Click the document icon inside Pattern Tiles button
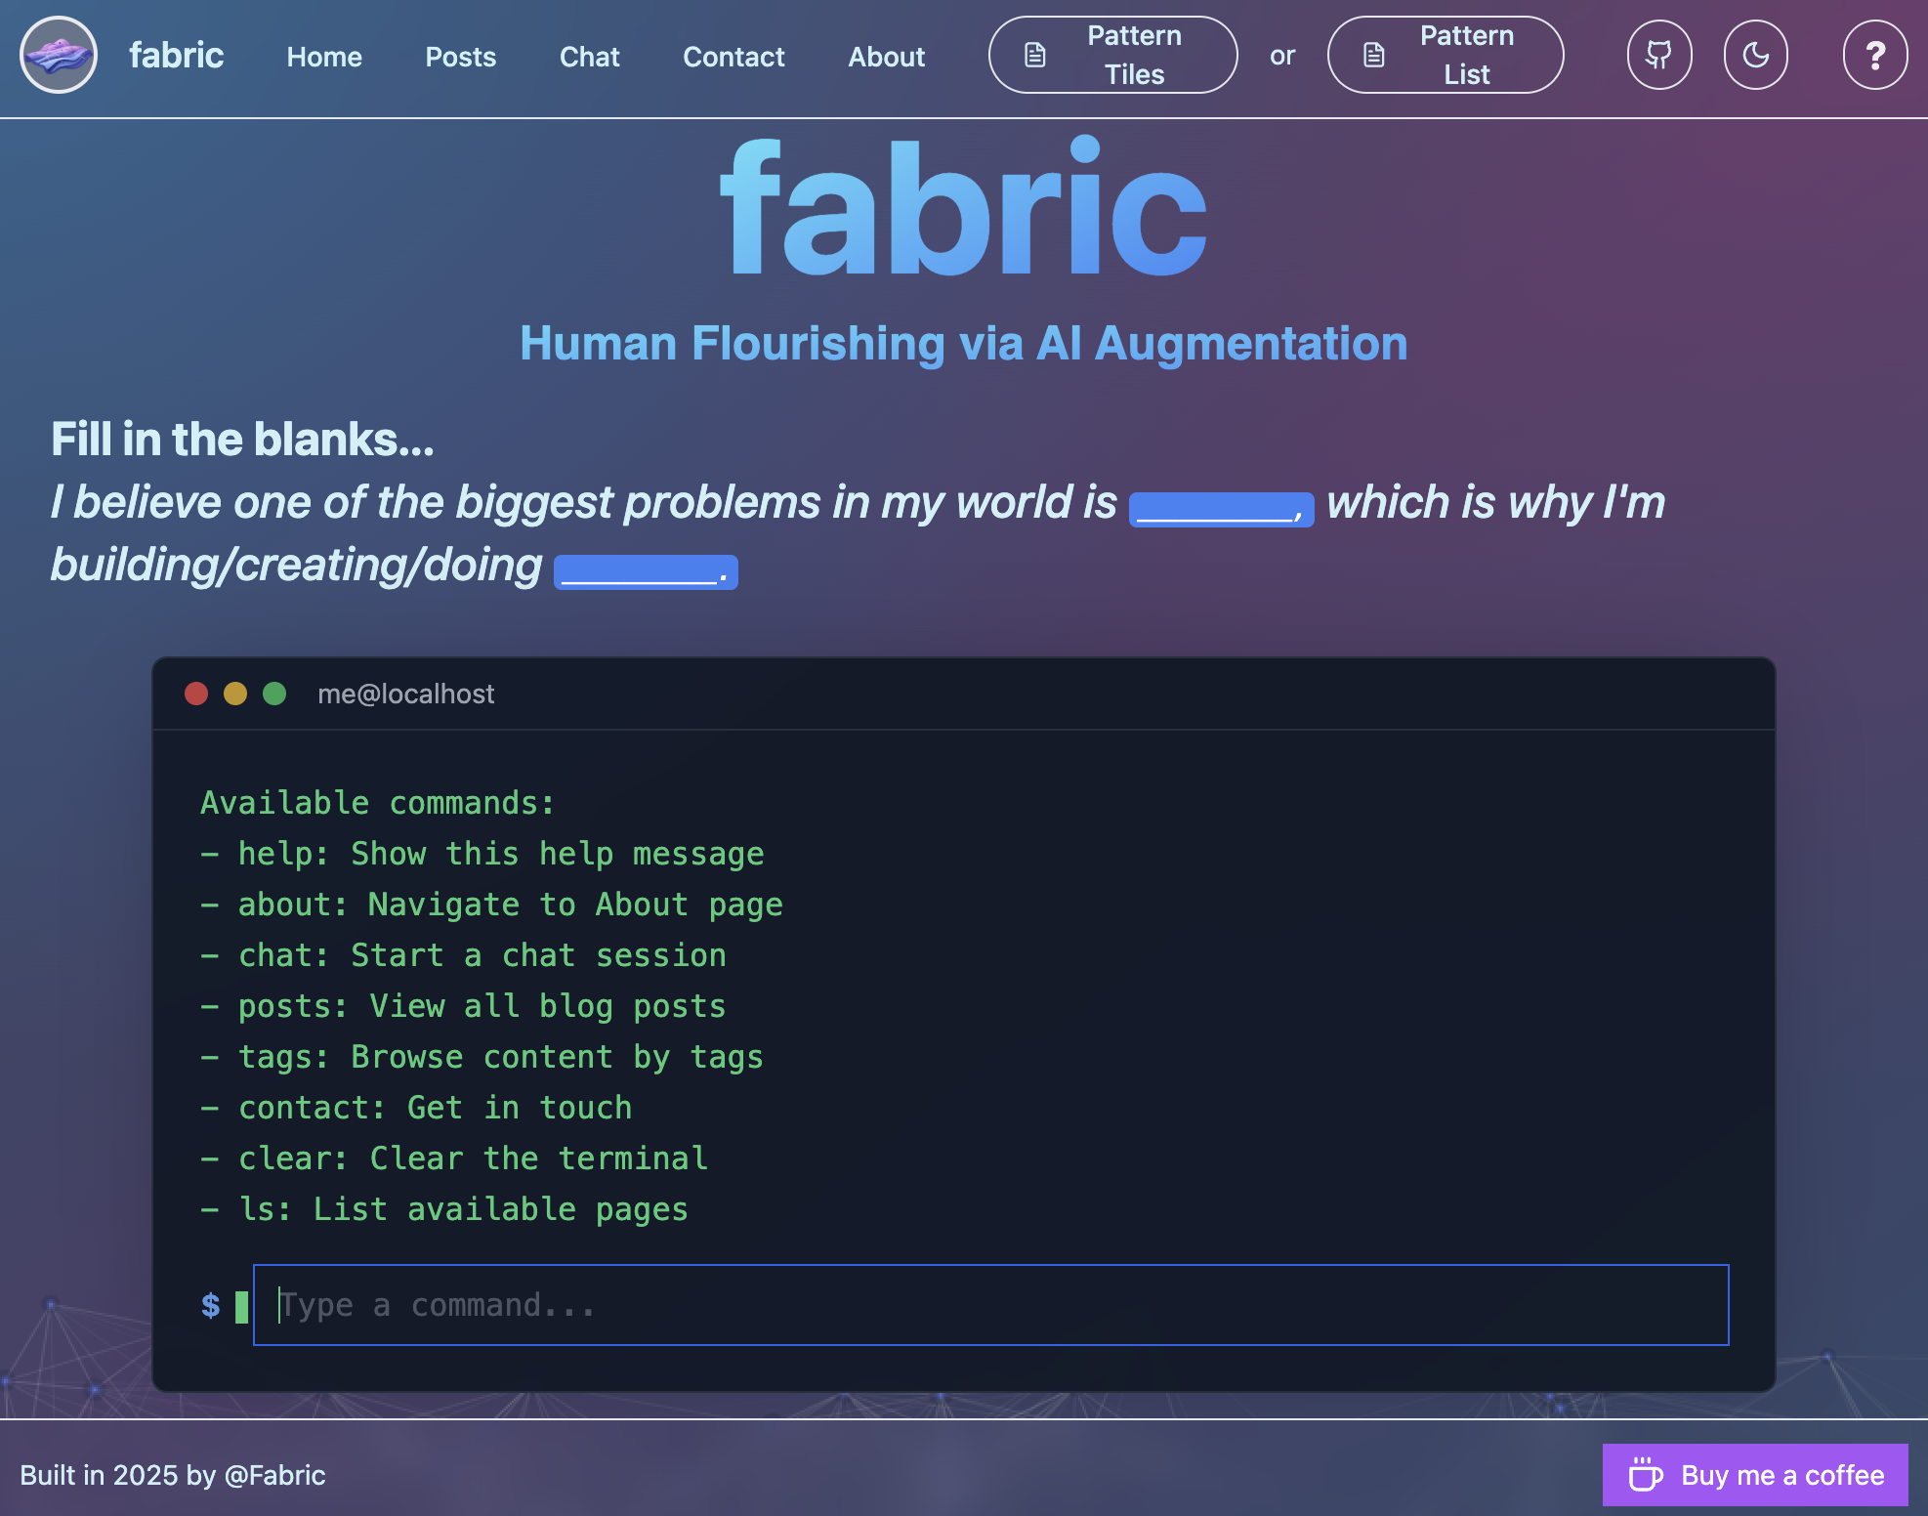The height and width of the screenshot is (1516, 1928). [x=1033, y=55]
